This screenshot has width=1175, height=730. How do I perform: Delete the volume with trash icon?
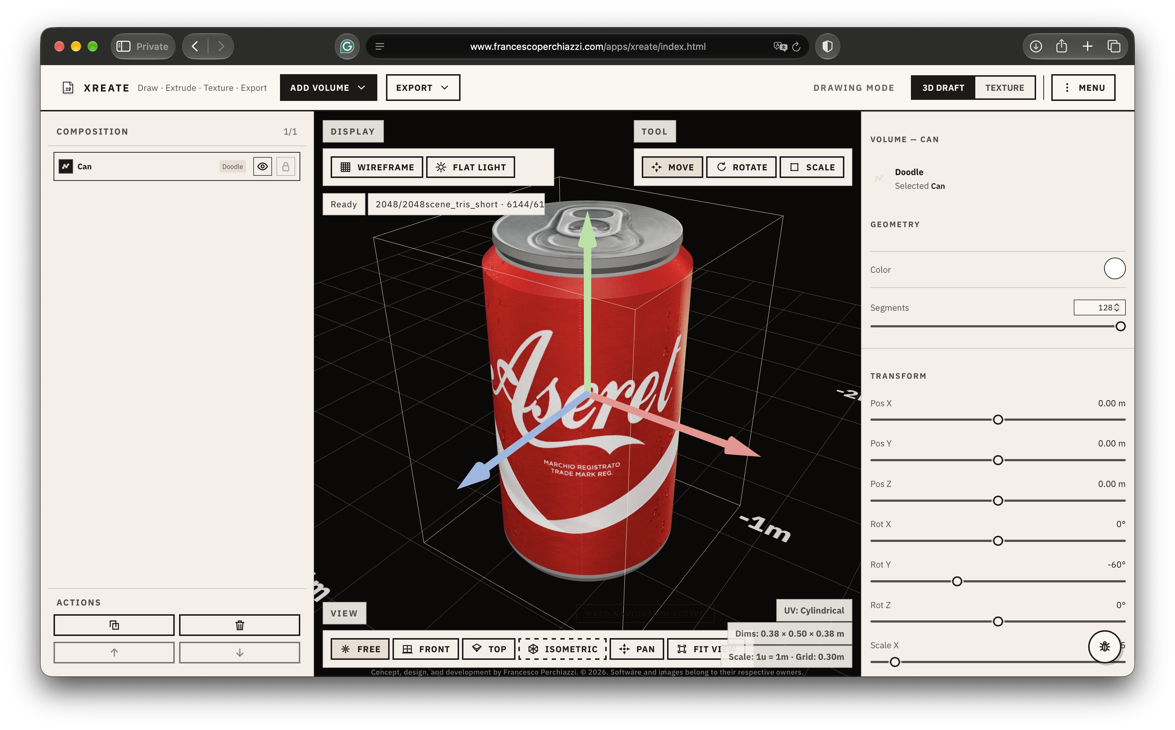[x=239, y=625]
